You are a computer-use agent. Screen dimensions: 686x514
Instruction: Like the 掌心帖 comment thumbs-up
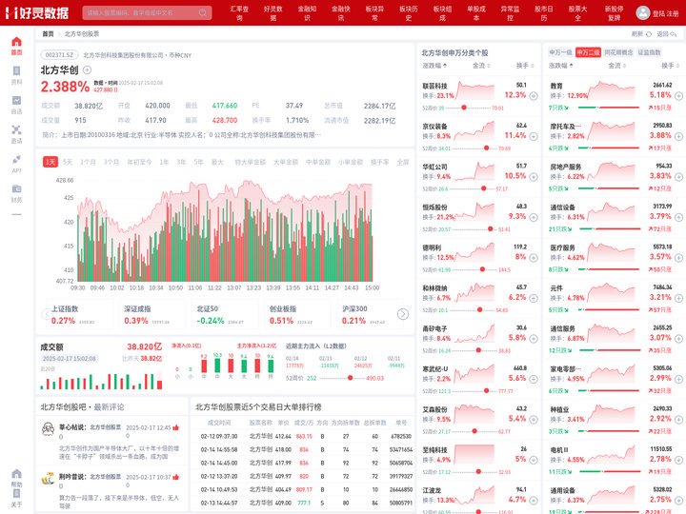[x=176, y=427]
